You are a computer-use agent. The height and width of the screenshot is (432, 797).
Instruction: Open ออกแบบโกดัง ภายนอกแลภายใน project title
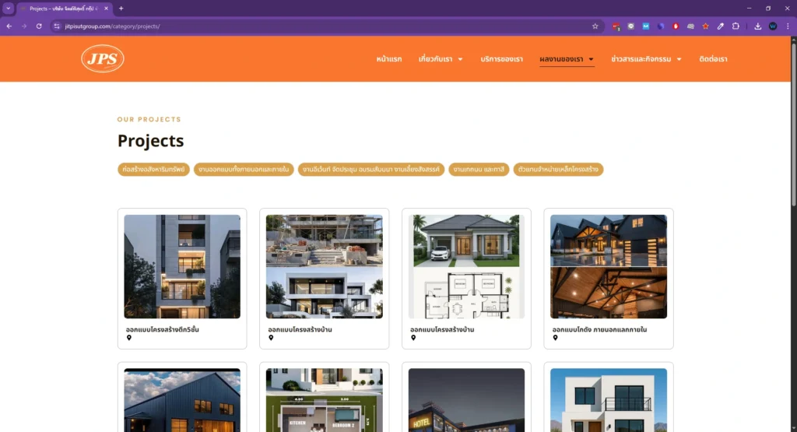pyautogui.click(x=599, y=329)
